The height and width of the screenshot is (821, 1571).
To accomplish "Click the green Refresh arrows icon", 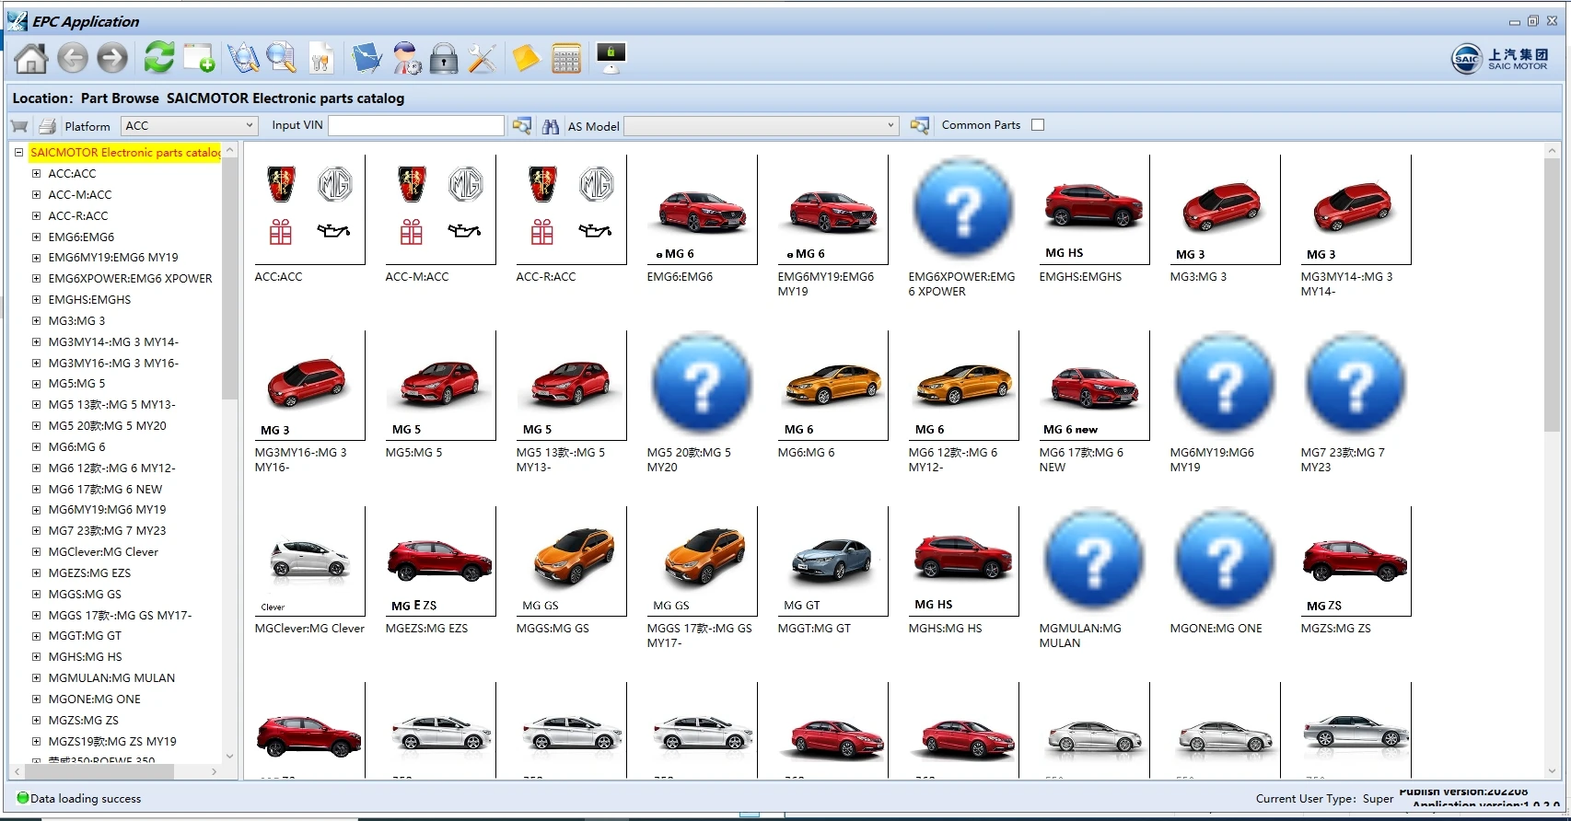I will pyautogui.click(x=159, y=57).
